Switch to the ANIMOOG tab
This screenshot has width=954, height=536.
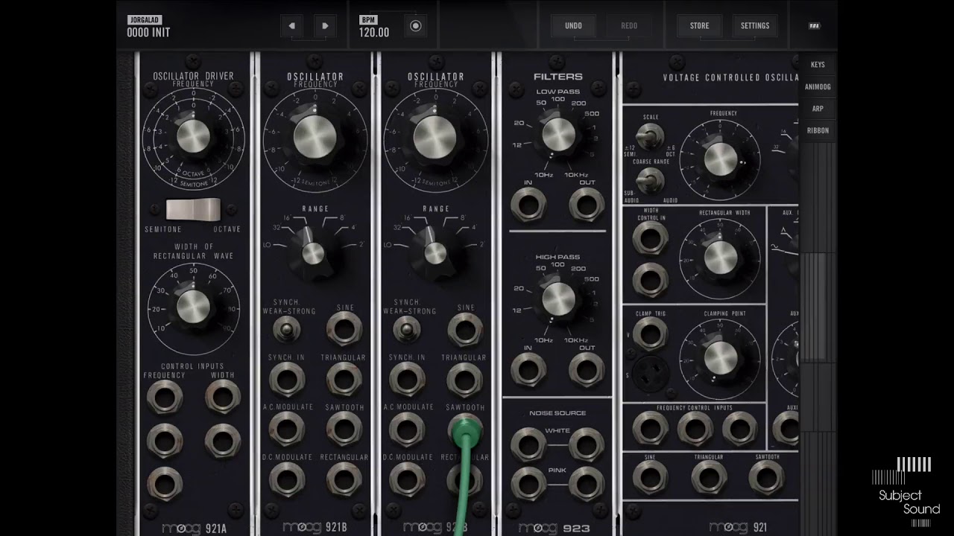(x=818, y=86)
